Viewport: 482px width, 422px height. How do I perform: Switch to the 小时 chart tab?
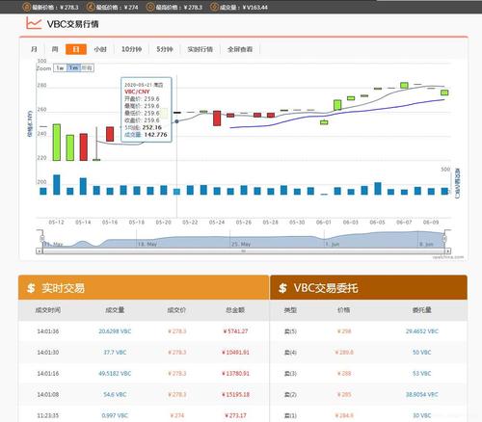[x=100, y=49]
